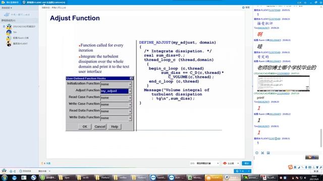Open the green pcrosso taskbar item
The height and width of the screenshot is (181, 323).
(250, 177)
